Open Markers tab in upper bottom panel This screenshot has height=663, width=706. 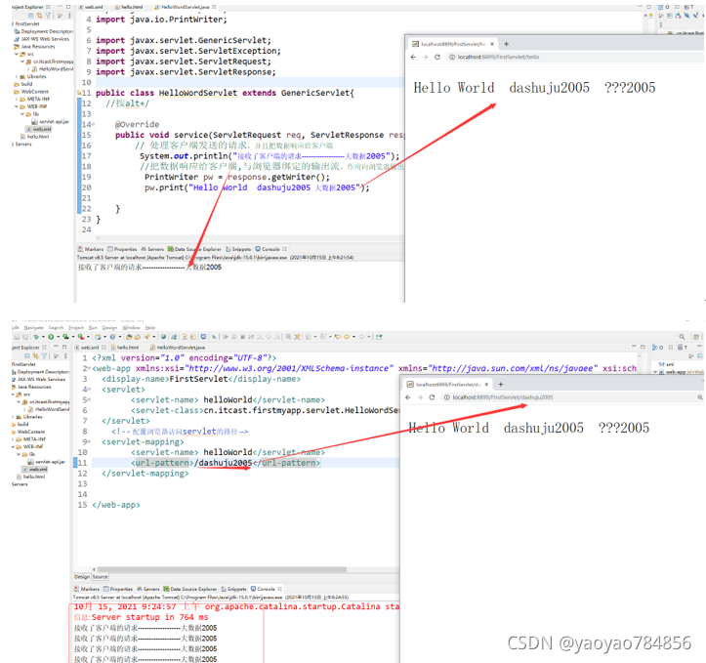click(91, 249)
